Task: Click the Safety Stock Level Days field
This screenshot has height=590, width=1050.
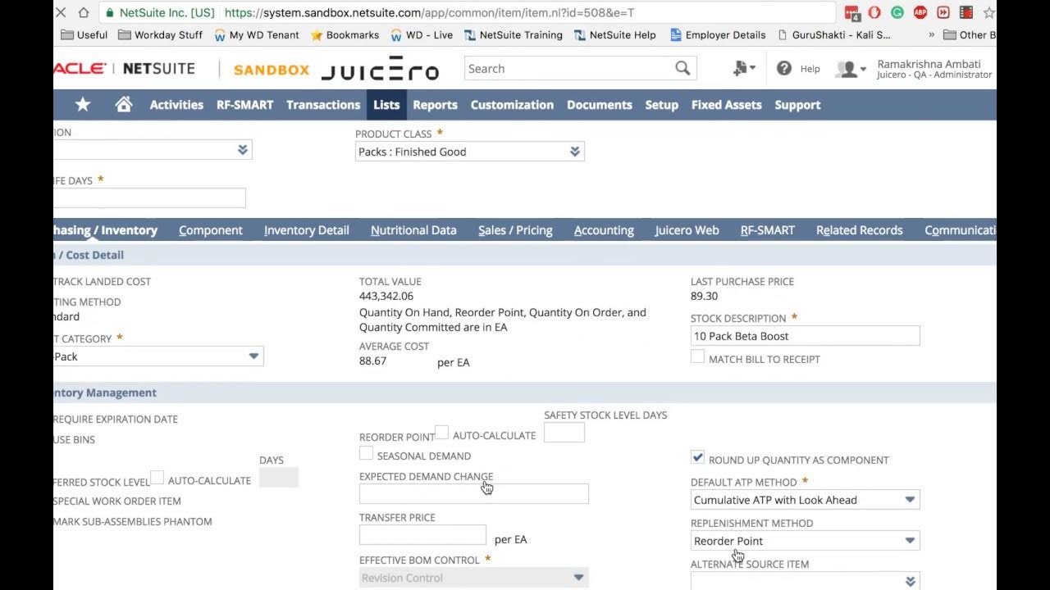Action: click(x=564, y=433)
